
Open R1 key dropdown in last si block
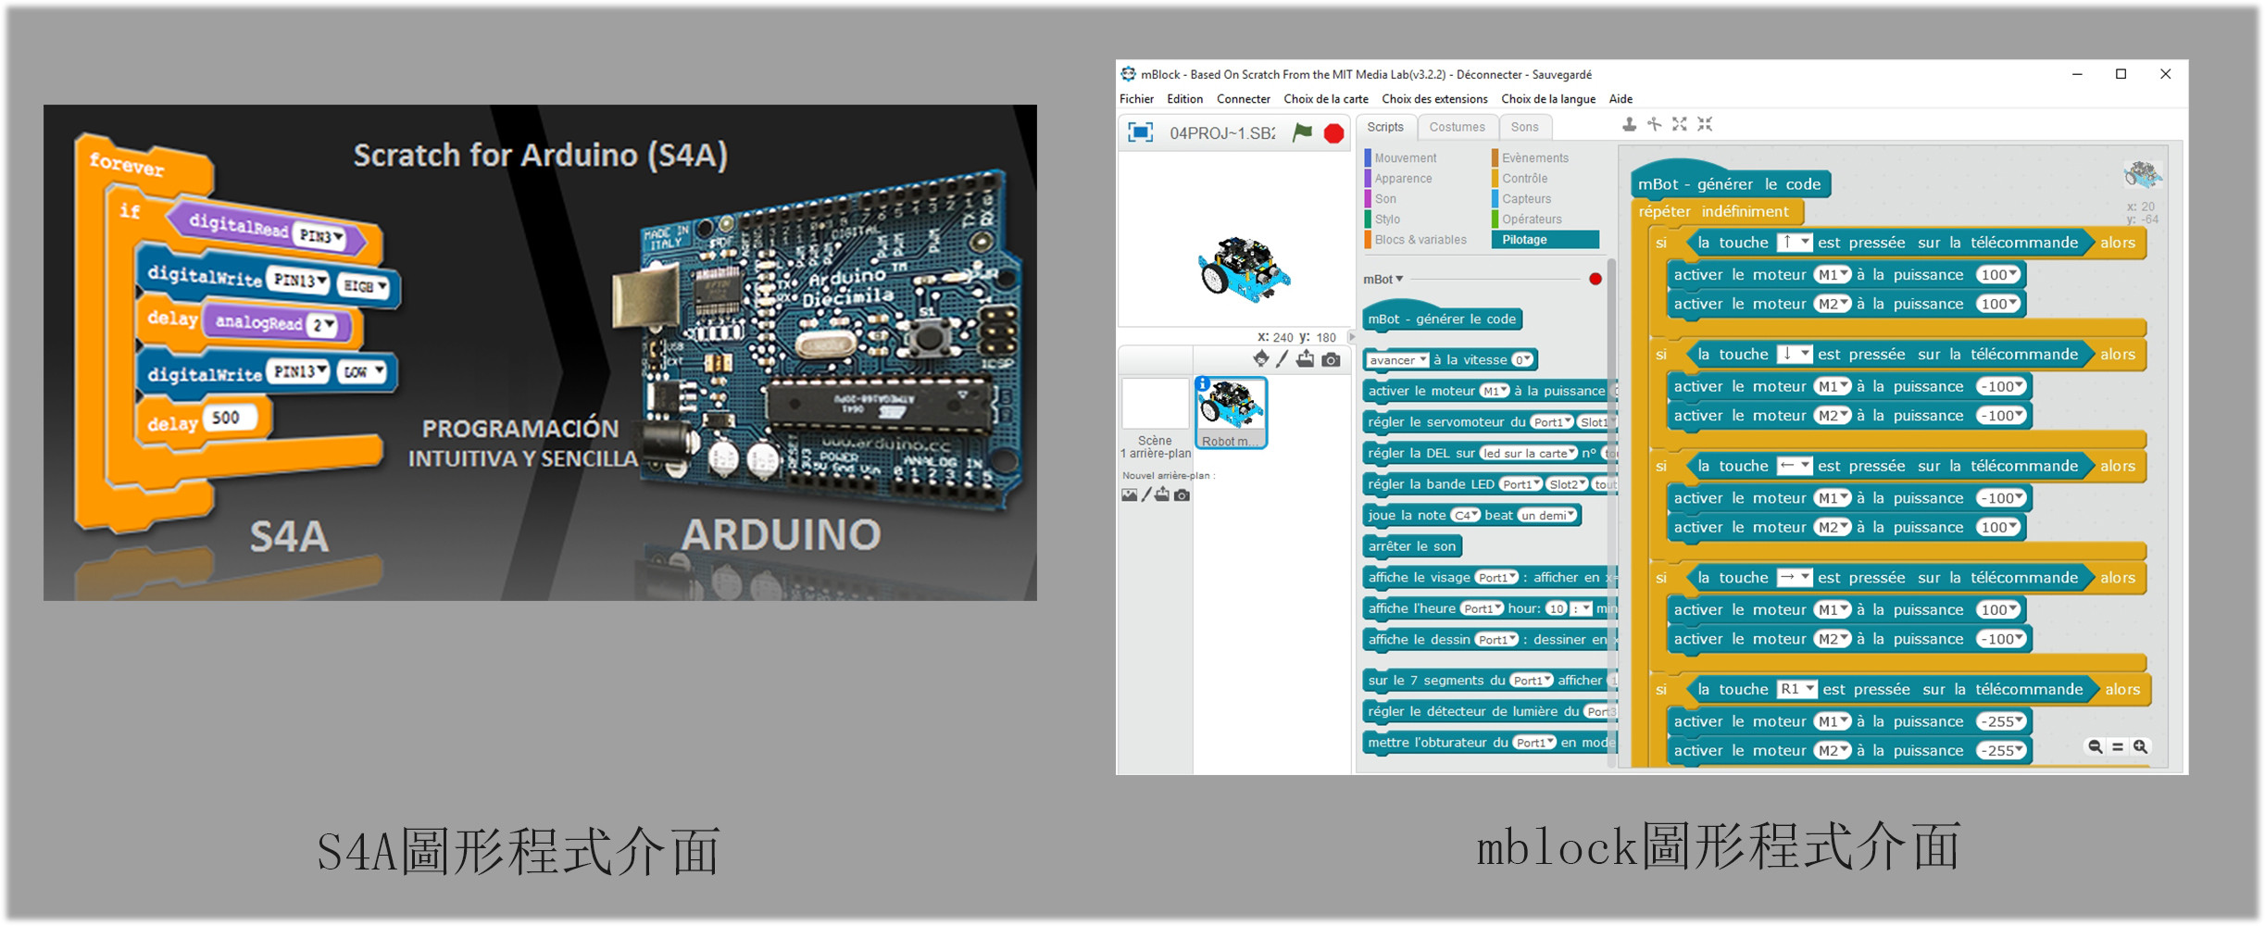tap(1796, 689)
